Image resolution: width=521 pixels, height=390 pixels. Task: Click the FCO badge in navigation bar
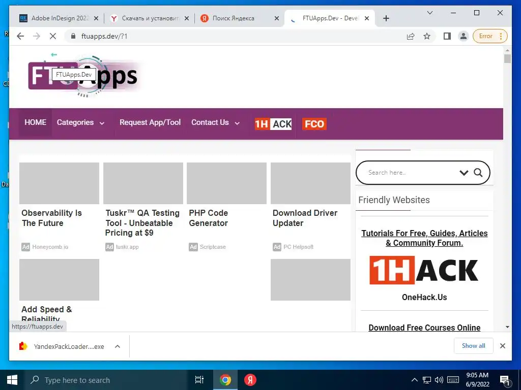pos(314,124)
